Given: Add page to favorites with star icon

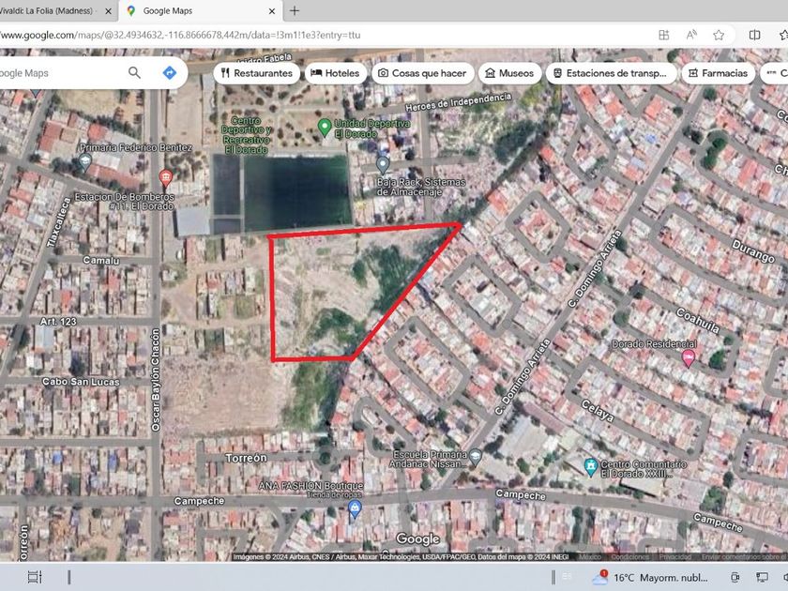Looking at the screenshot, I should [719, 35].
